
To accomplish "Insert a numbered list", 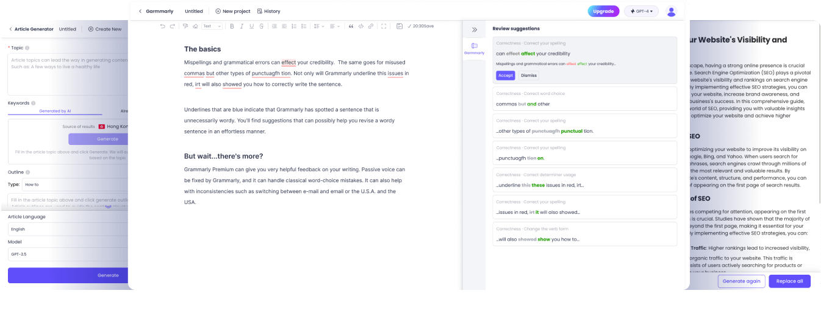I will click(x=294, y=26).
